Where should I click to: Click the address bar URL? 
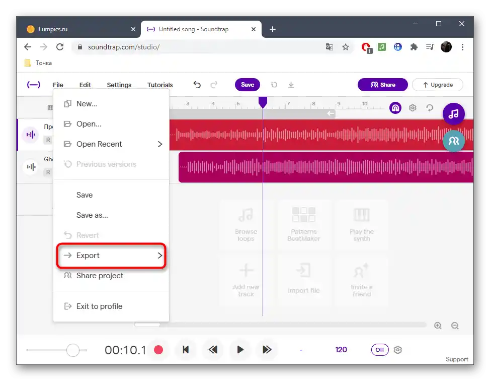coord(124,47)
